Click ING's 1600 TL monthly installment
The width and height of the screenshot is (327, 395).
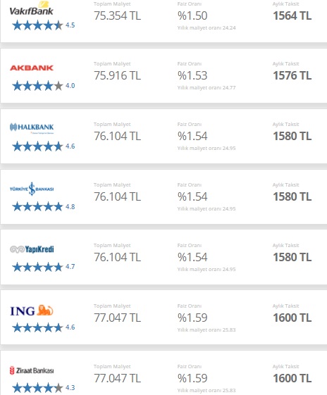tap(292, 318)
